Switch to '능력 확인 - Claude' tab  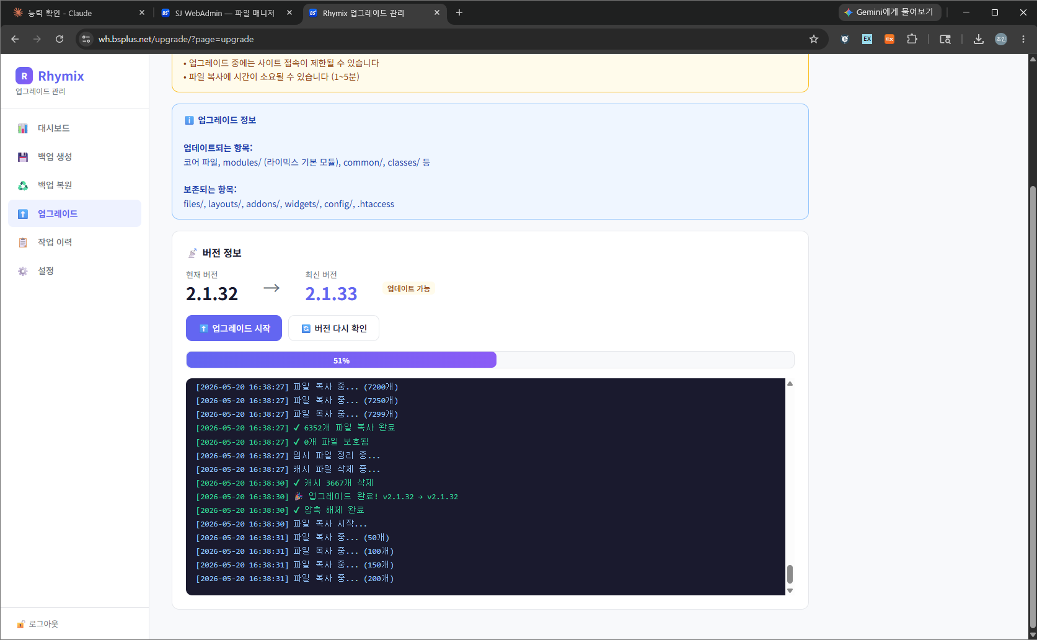[x=60, y=13]
